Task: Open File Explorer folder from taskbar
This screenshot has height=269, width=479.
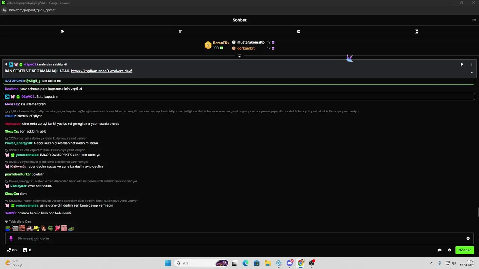Action: click(x=268, y=263)
